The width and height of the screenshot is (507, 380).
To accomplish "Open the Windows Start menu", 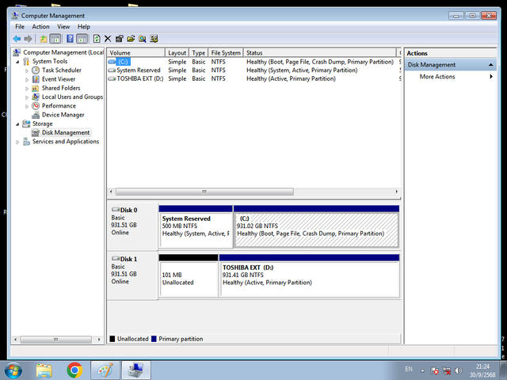I will [x=13, y=370].
